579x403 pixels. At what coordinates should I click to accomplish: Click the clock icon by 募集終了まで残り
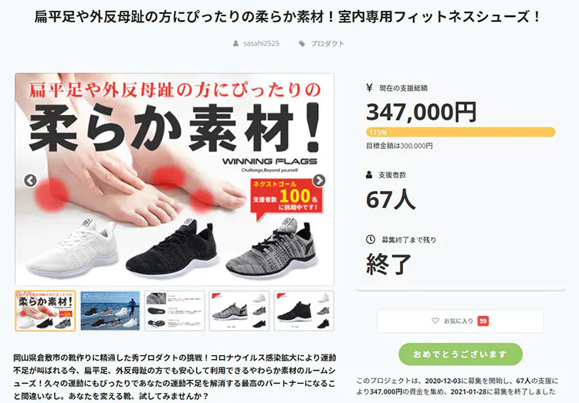(x=371, y=239)
